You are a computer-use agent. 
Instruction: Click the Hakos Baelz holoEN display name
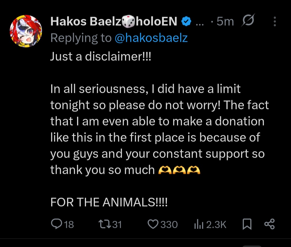[114, 21]
